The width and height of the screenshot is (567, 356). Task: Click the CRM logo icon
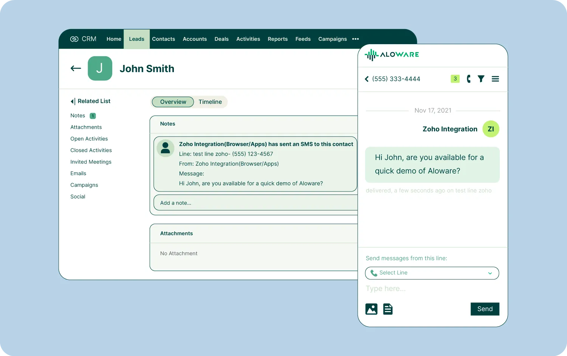coord(74,39)
